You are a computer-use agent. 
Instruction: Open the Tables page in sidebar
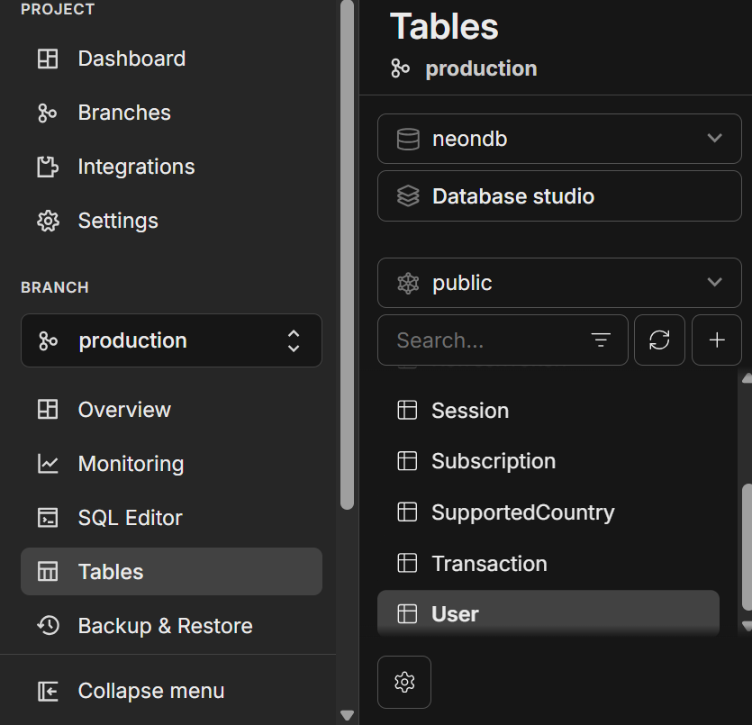[171, 572]
